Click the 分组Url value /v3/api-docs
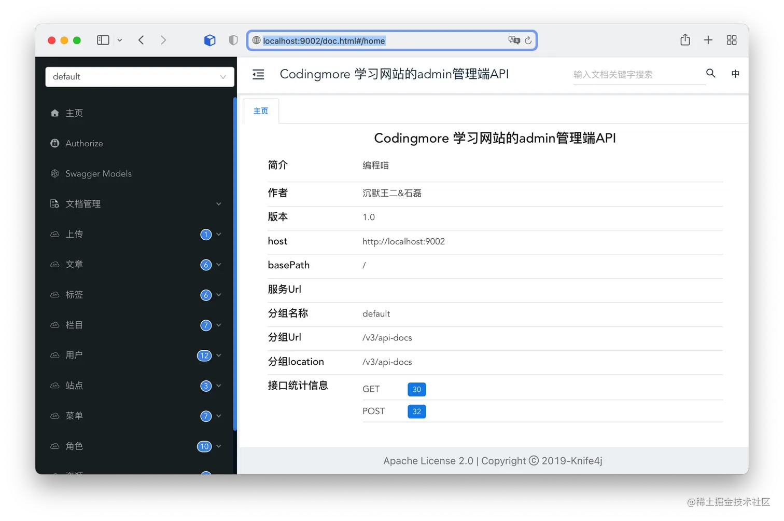Screen dimensions: 784x521 387,338
